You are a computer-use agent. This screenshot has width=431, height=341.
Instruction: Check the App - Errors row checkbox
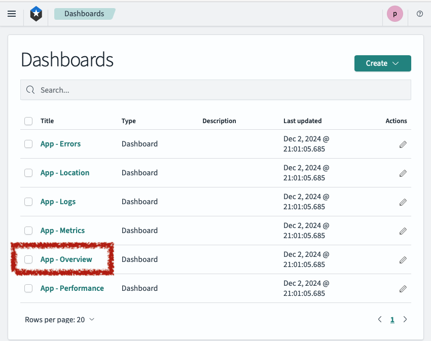pos(28,144)
